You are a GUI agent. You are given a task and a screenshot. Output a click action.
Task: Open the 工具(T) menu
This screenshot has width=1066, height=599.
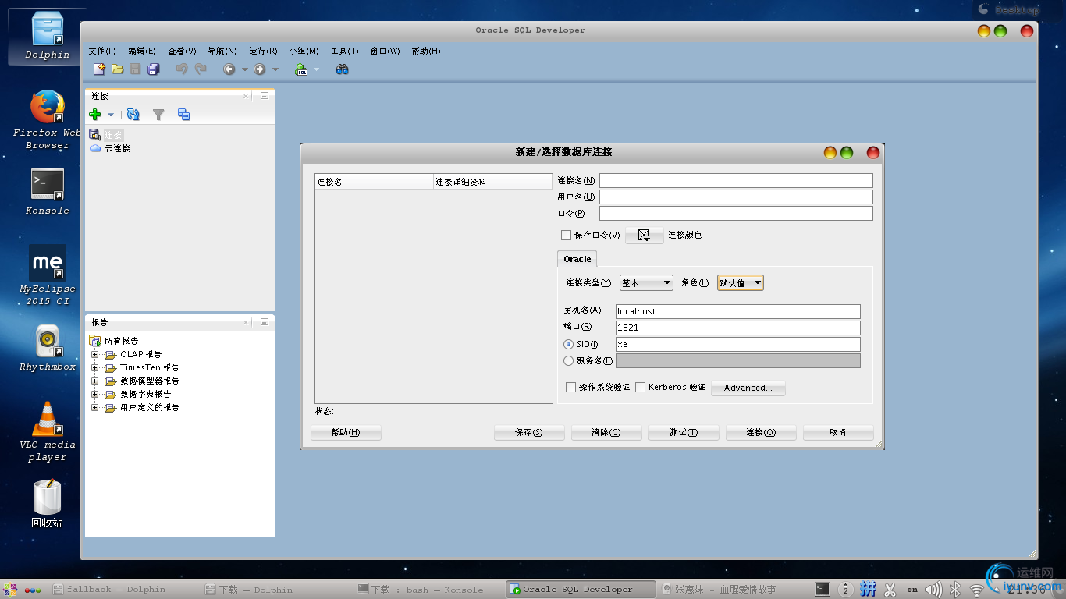[x=344, y=51]
